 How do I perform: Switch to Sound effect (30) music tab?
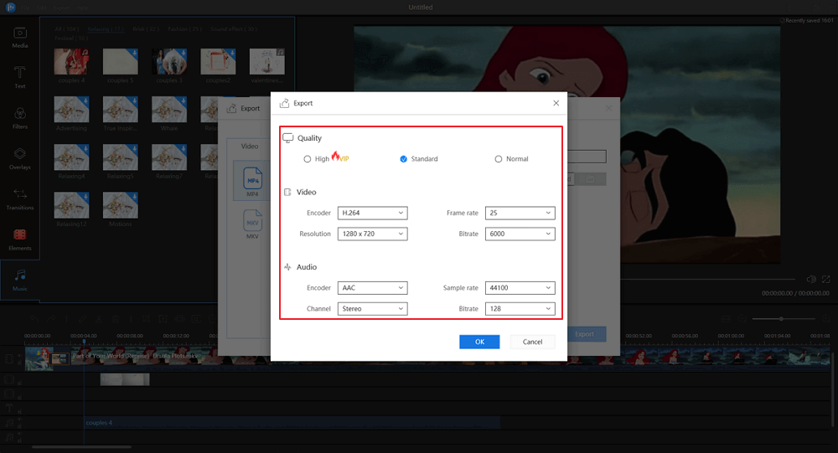point(234,29)
